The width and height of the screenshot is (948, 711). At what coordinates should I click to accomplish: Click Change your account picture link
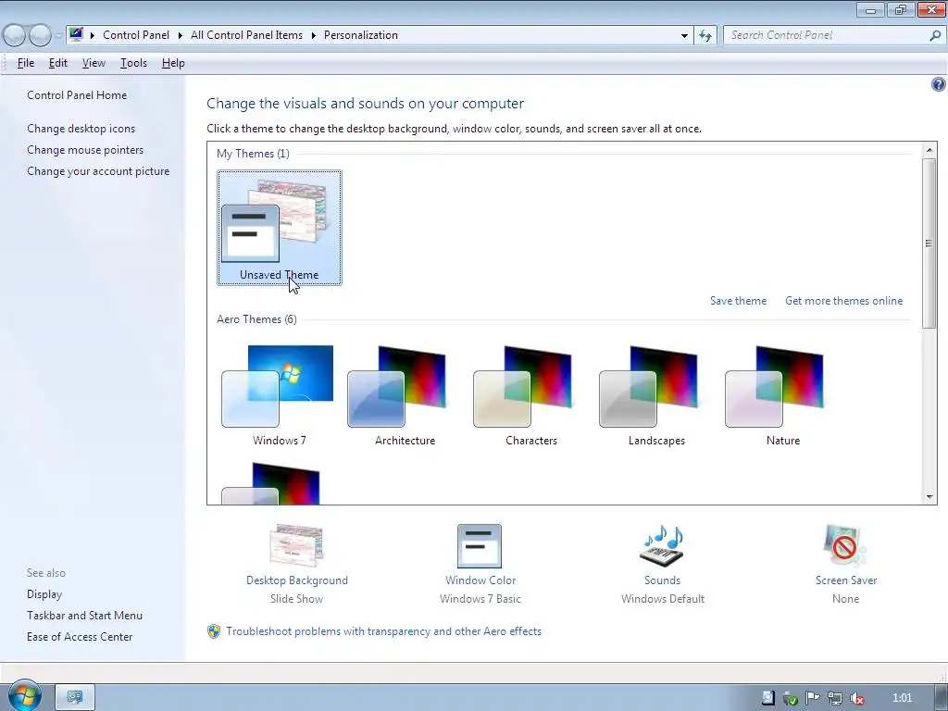(98, 171)
